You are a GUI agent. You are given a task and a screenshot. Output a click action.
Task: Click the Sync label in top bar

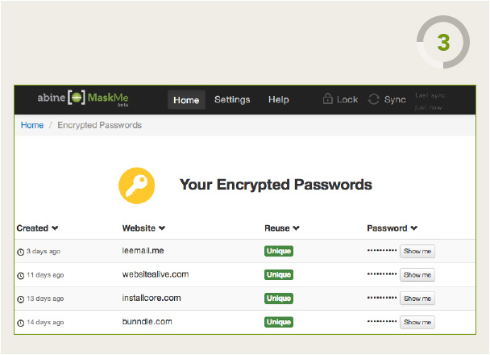pos(395,99)
